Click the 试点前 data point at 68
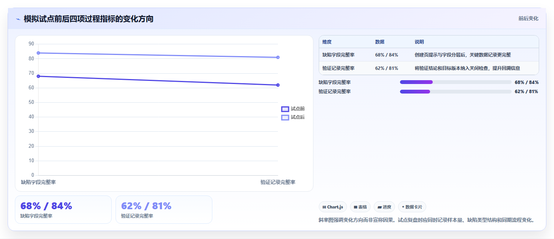554x239 pixels. (x=38, y=76)
